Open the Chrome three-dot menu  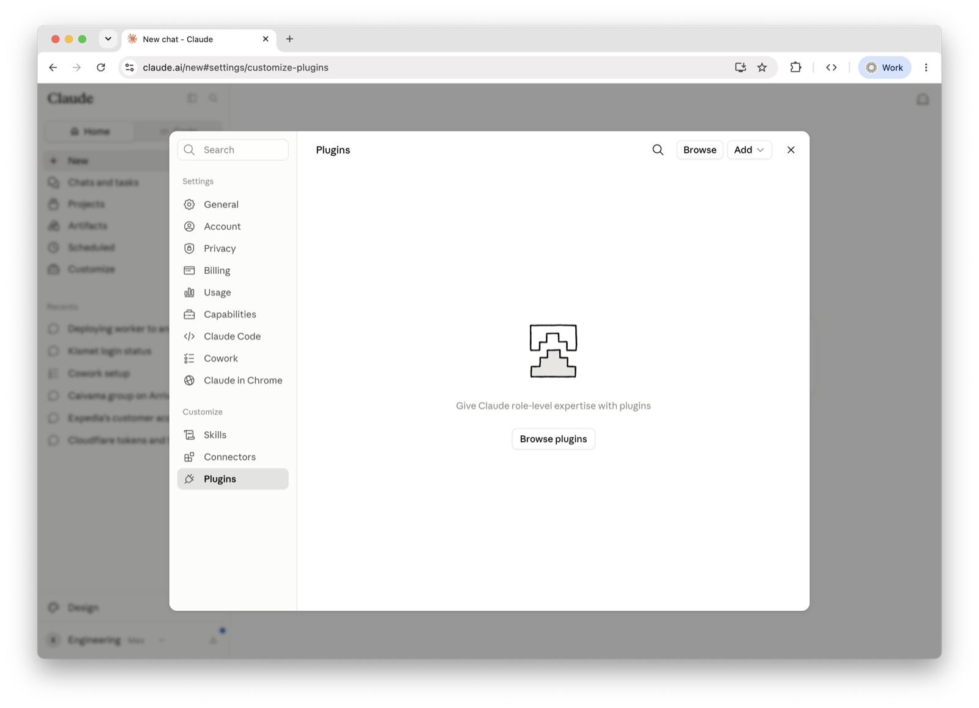tap(926, 67)
